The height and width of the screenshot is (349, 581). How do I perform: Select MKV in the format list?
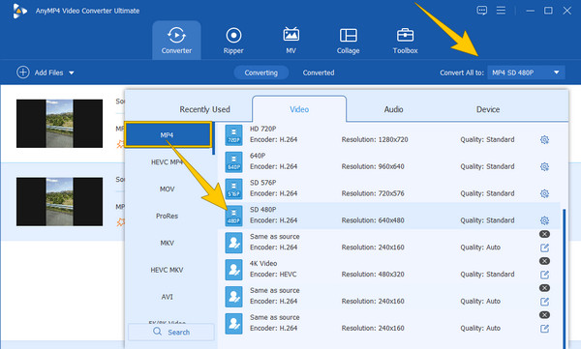[x=168, y=243]
